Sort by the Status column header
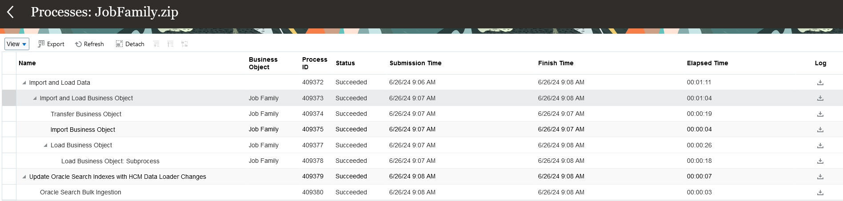The image size is (843, 201). [345, 63]
